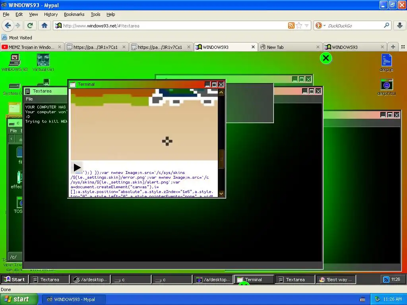Open the Tools menu
407x305 pixels.
pos(95,14)
